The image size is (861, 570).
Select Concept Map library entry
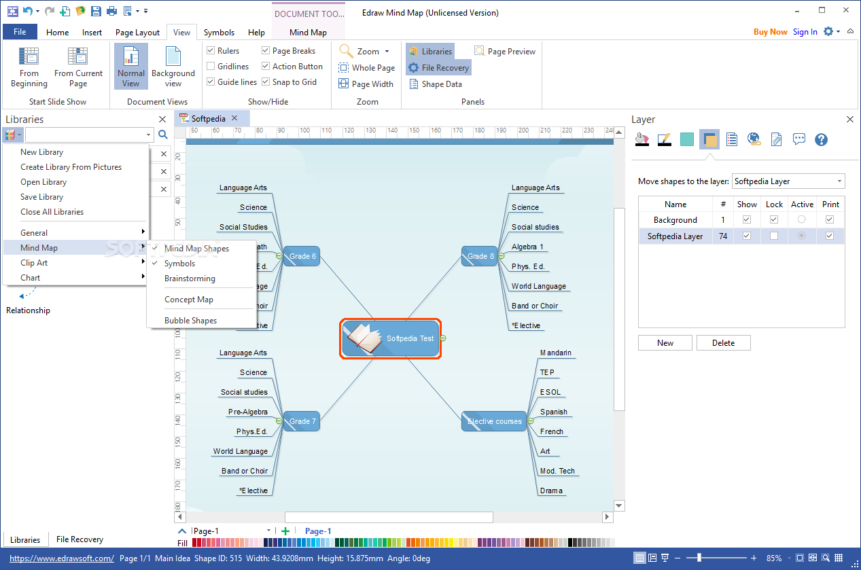[x=189, y=300]
